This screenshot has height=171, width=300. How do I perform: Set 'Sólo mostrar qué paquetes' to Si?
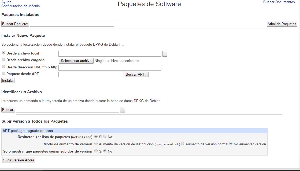96,151
